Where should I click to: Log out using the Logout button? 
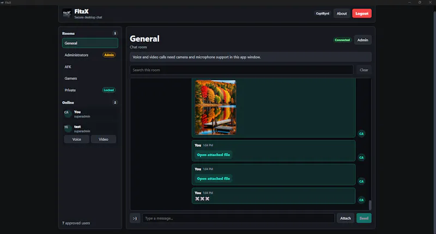(x=362, y=13)
